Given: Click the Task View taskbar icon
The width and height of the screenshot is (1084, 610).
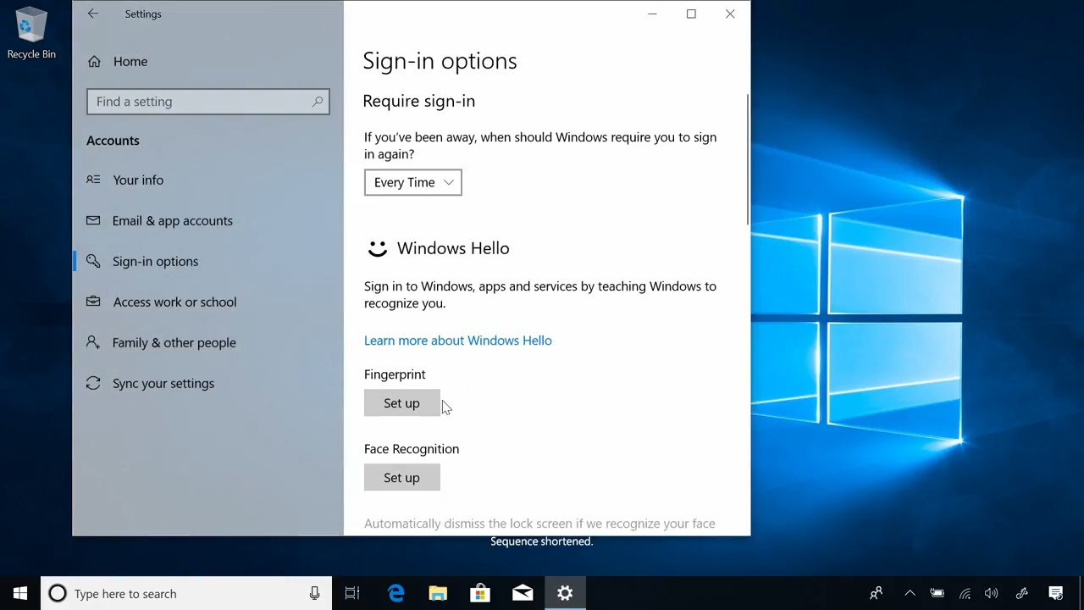Looking at the screenshot, I should click(352, 594).
